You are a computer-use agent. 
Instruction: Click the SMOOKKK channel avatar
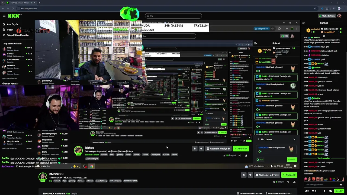click(43, 177)
